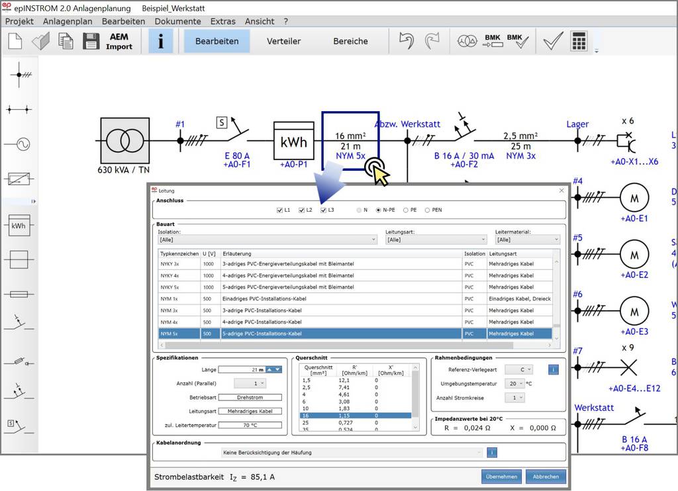
Task: Click the transformer symbols toolbar icon
Action: [467, 42]
